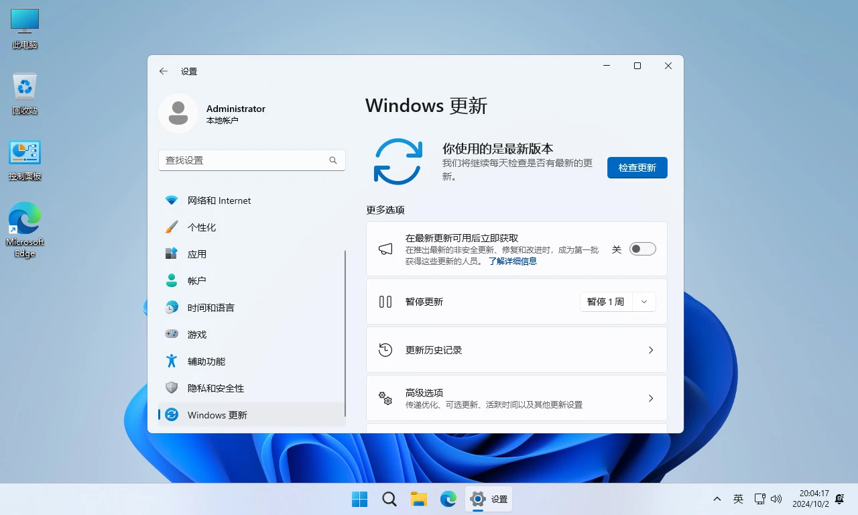Viewport: 858px width, 515px height.
Task: Open Time and Language clock icon
Action: click(x=172, y=308)
